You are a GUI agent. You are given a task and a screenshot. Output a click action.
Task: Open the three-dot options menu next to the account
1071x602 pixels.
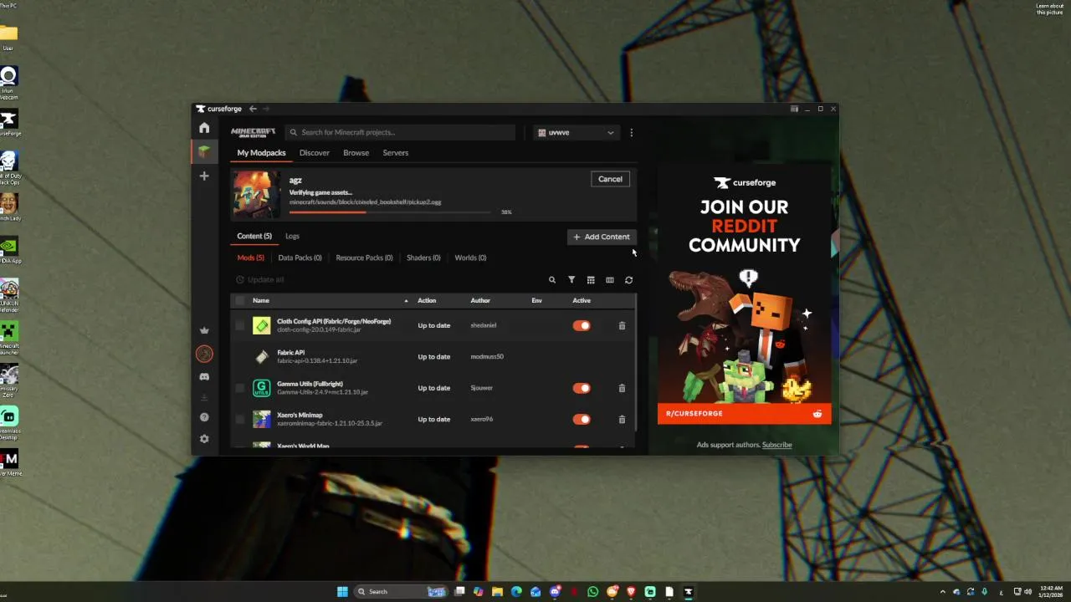point(631,132)
